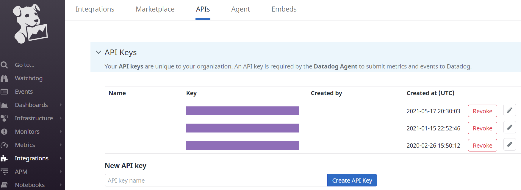Open Integrations in the sidebar

(32, 158)
